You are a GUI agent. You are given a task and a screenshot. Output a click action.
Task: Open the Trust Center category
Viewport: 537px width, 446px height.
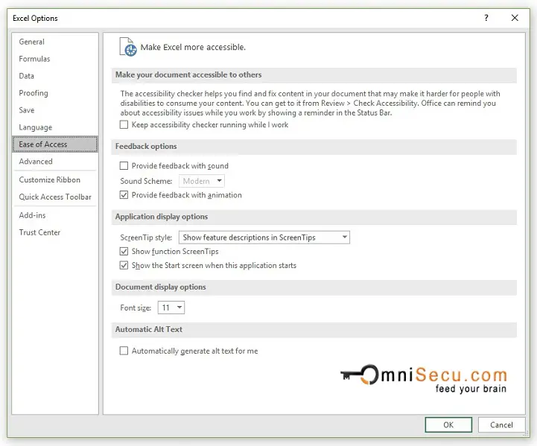click(x=55, y=232)
